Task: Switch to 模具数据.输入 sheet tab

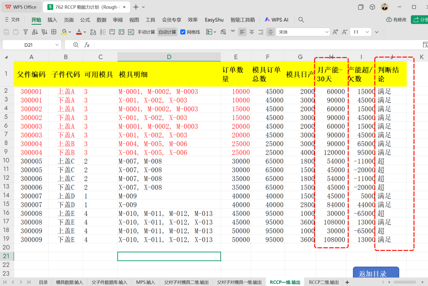Action: point(69,282)
